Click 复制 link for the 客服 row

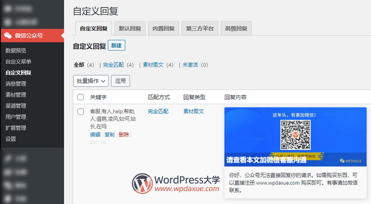(x=110, y=134)
